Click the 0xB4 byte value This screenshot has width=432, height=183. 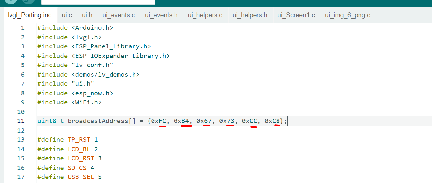[x=181, y=121]
